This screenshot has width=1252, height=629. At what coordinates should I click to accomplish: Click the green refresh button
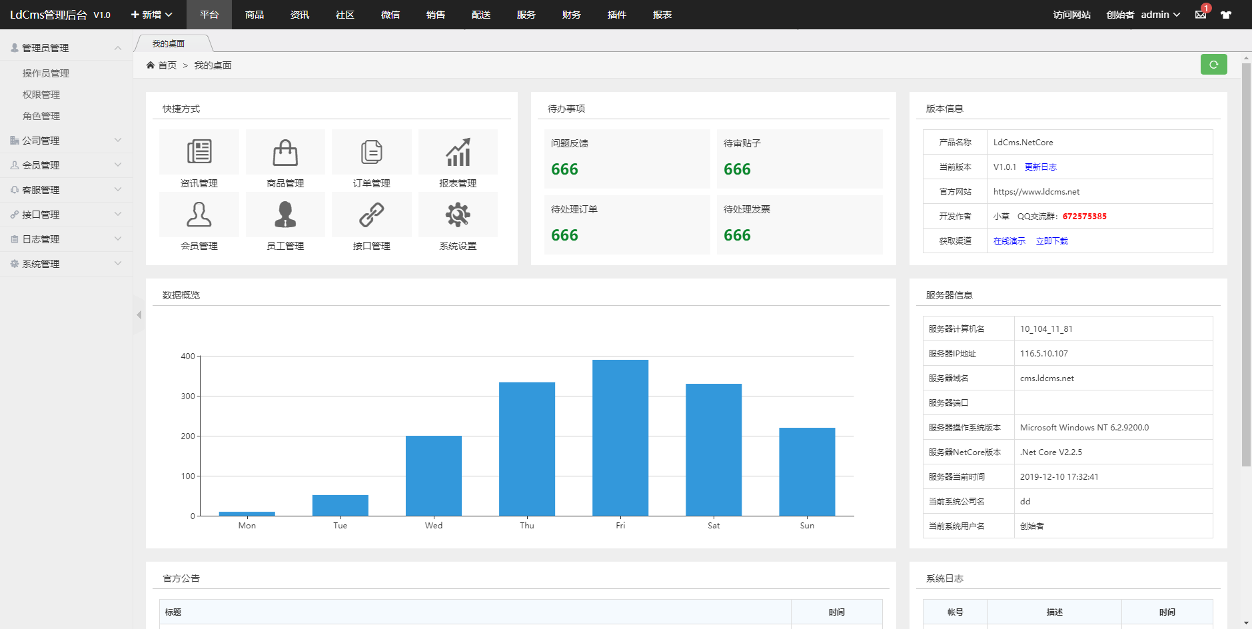click(1213, 65)
